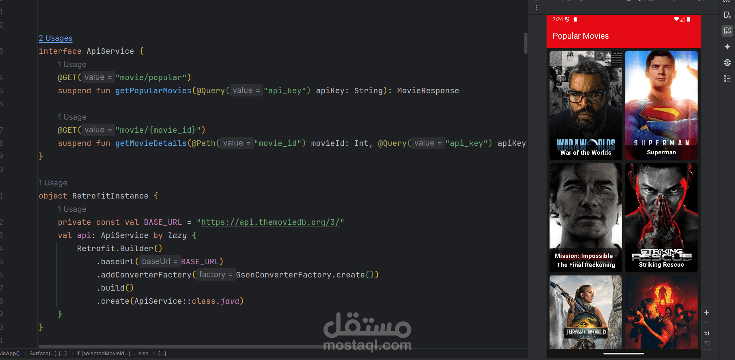Click the Wi-Fi icon in emulator status bar
Viewport: 735px width, 360px height.
676,19
